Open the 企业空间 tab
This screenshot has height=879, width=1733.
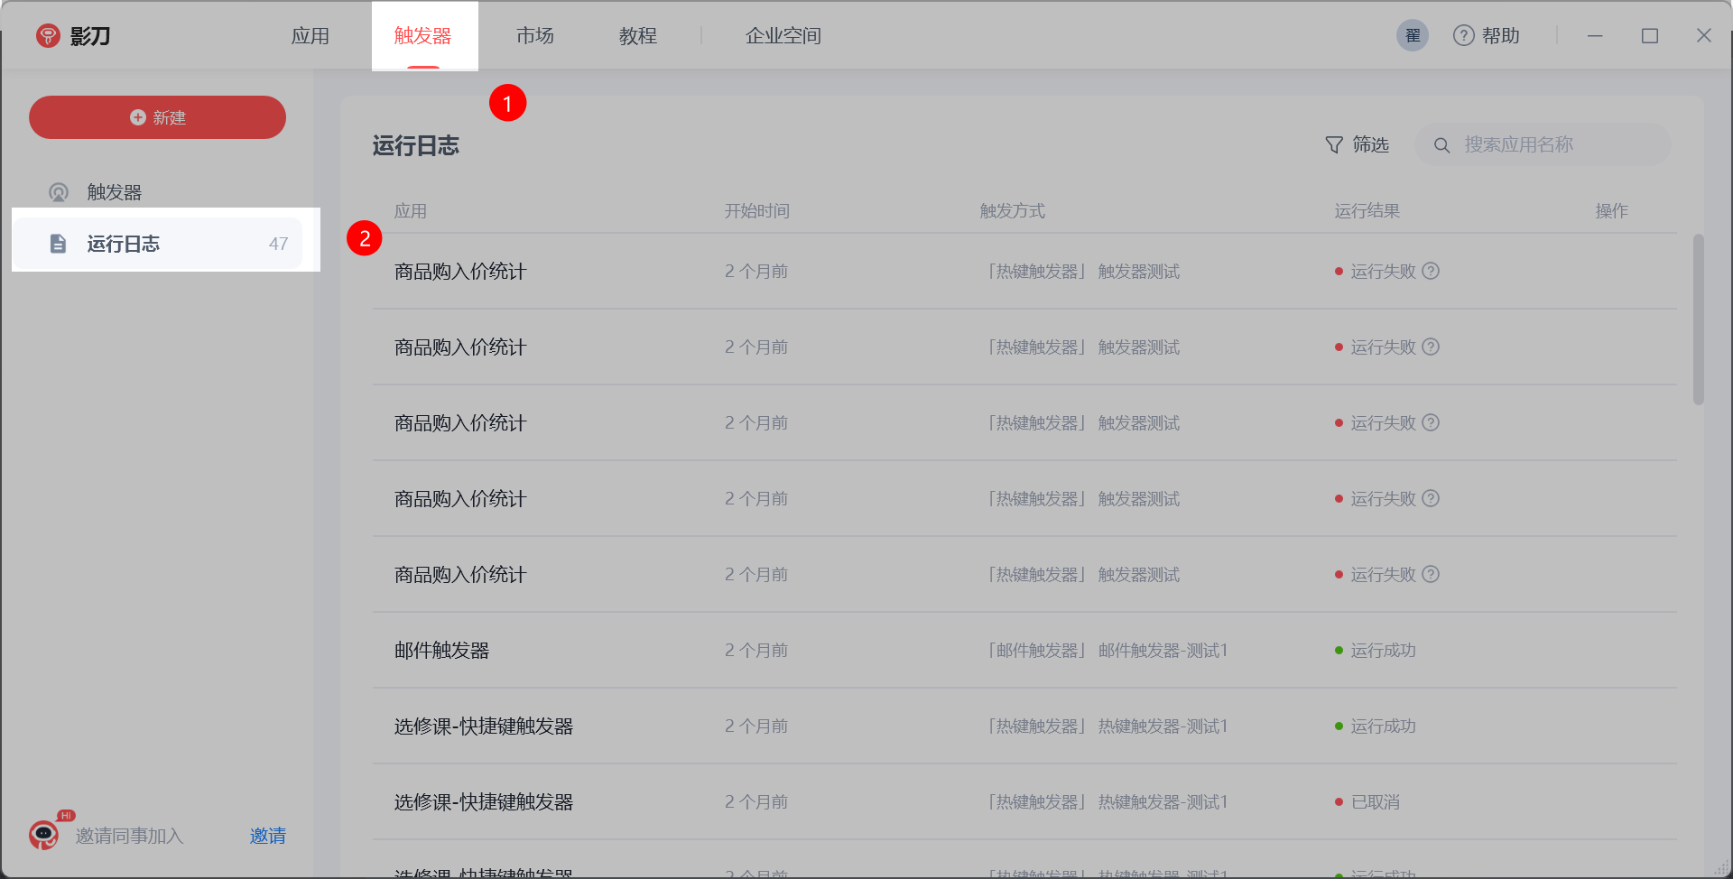pyautogui.click(x=783, y=36)
